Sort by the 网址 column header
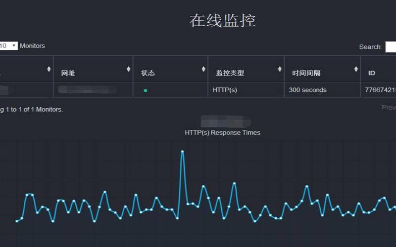This screenshot has width=396, height=247. coord(93,69)
